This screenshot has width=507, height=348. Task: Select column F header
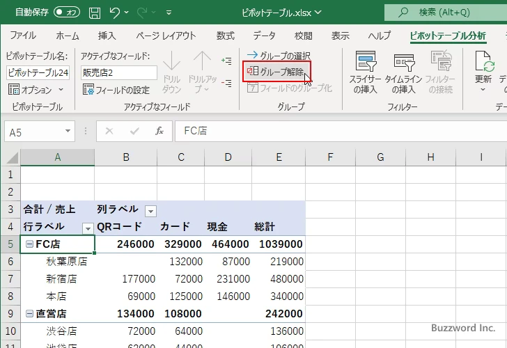330,157
